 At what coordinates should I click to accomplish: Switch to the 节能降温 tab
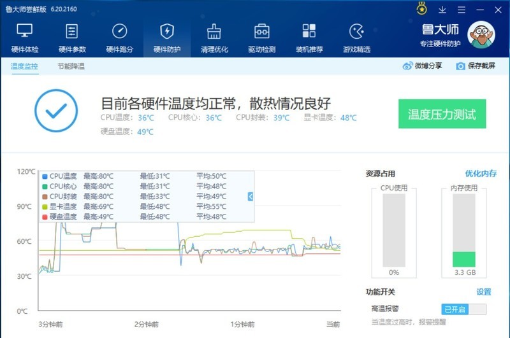click(71, 66)
